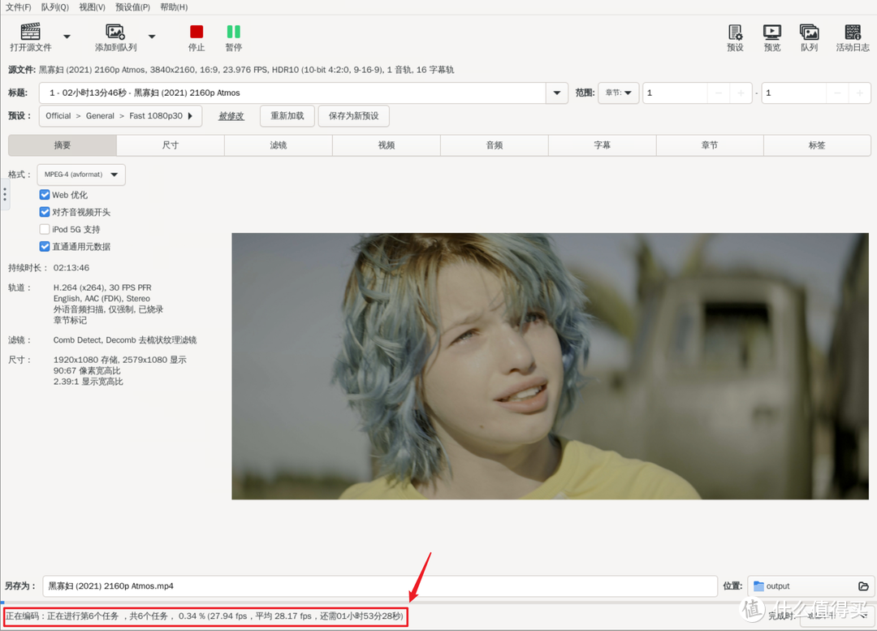
Task: Expand the title selection dropdown
Action: 556,93
